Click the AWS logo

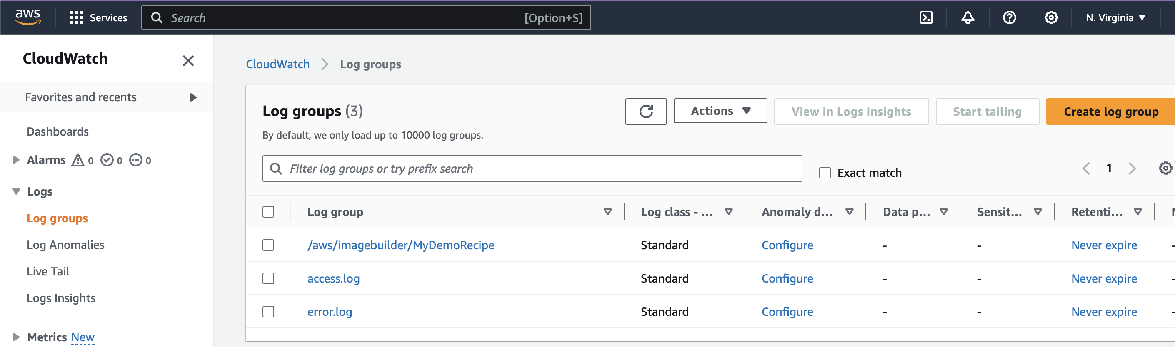point(28,17)
